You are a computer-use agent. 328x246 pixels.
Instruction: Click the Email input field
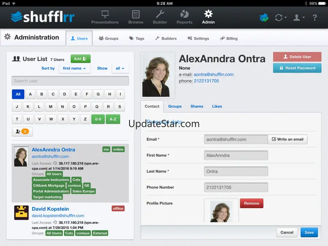(236, 139)
